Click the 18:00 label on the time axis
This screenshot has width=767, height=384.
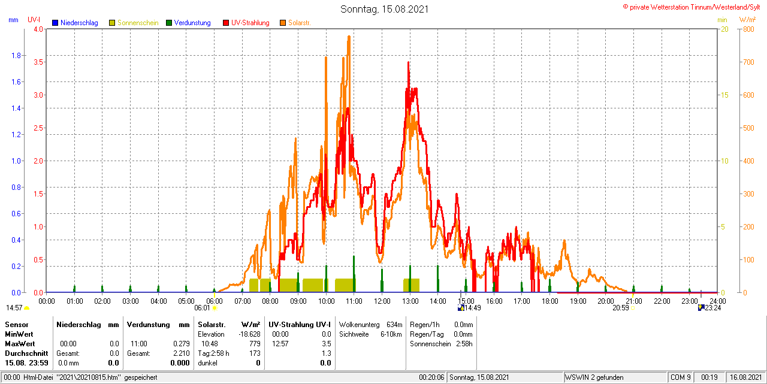(549, 301)
